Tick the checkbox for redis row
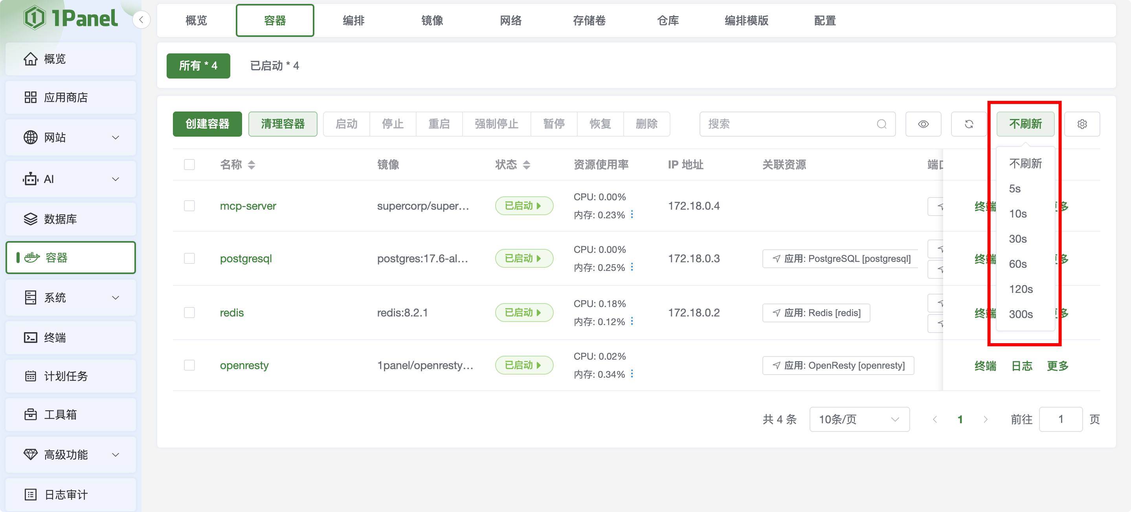The image size is (1131, 512). (x=189, y=313)
